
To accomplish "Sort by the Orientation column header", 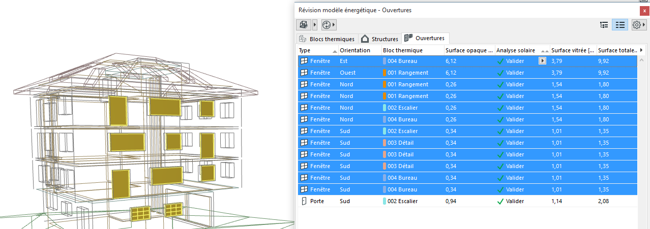I will click(x=360, y=50).
